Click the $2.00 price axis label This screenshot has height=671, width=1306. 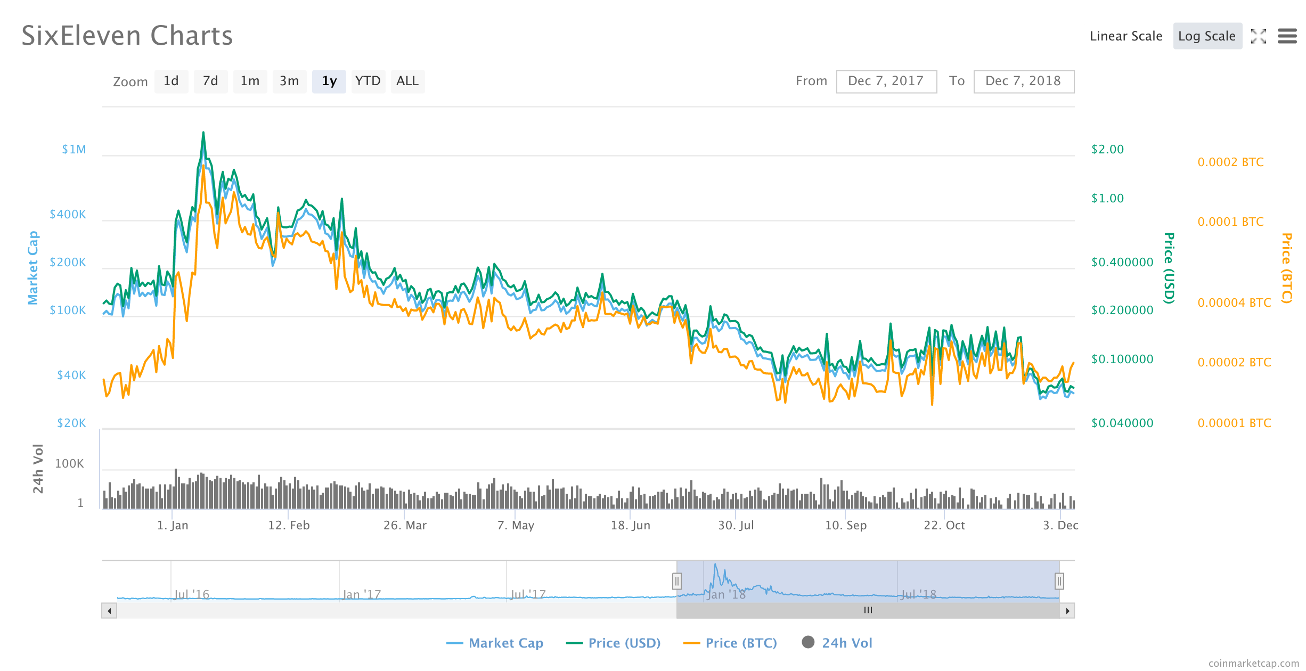(x=1108, y=150)
